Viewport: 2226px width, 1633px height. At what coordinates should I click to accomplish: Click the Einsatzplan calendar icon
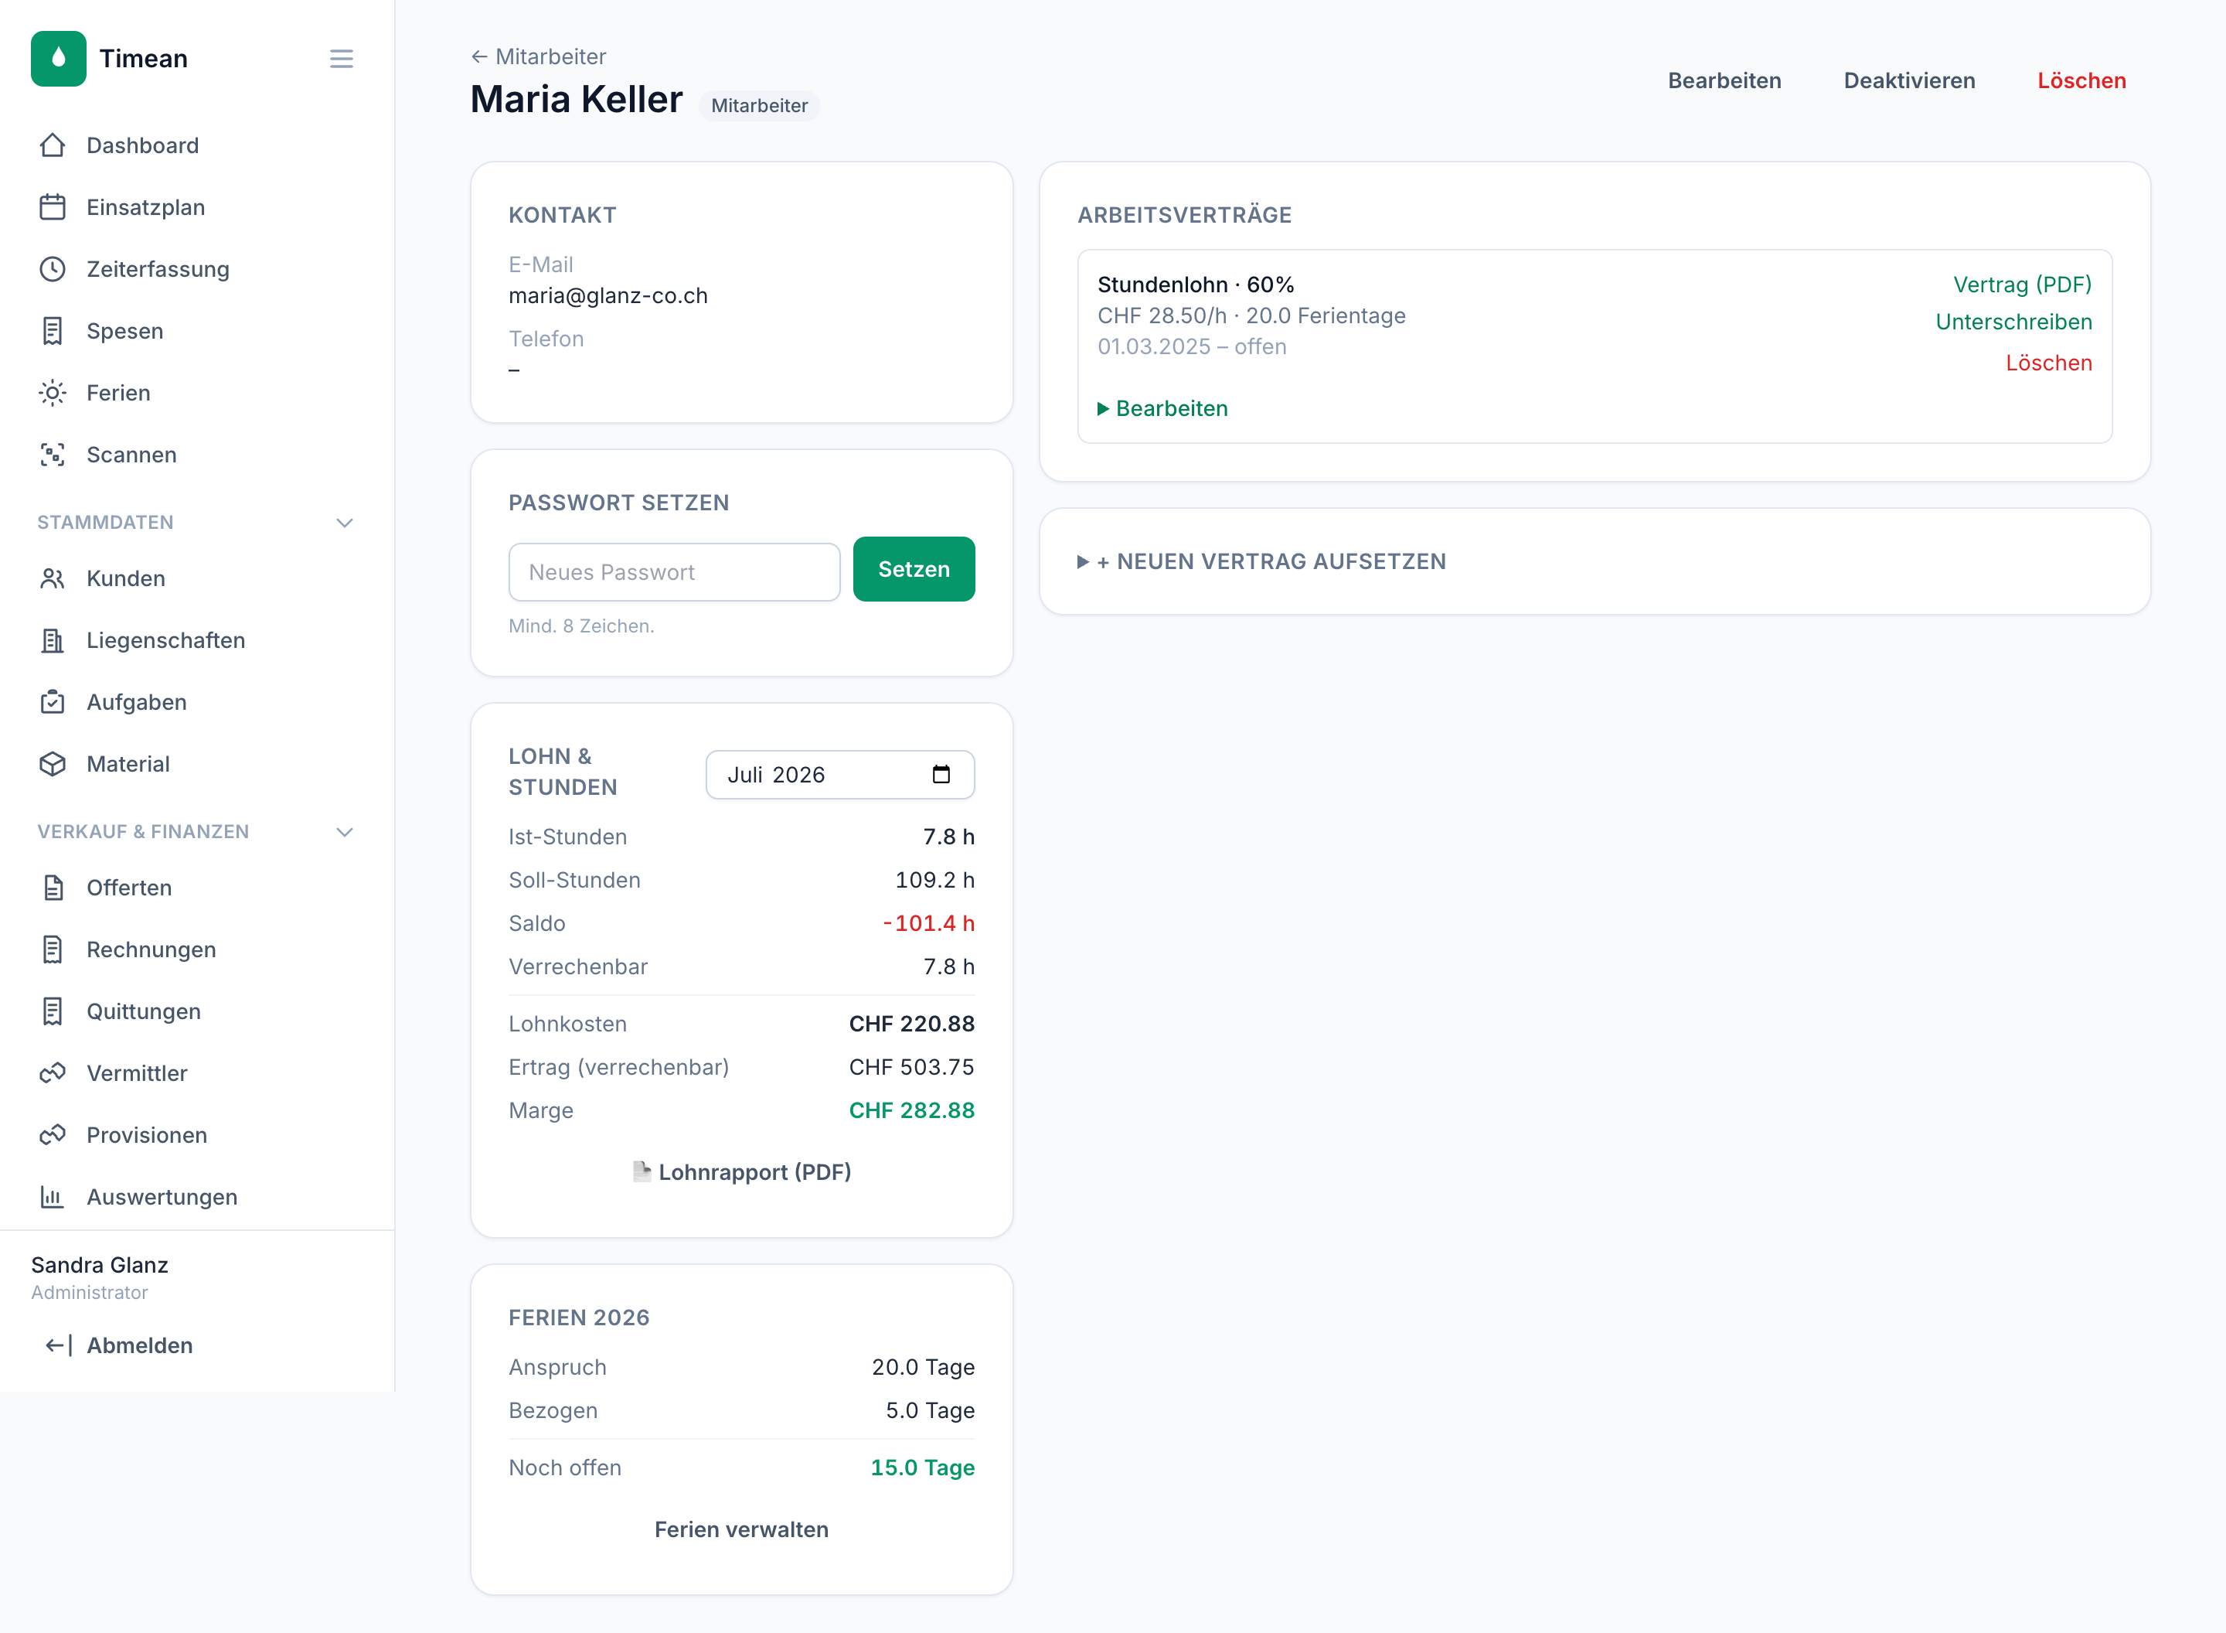pyautogui.click(x=53, y=207)
